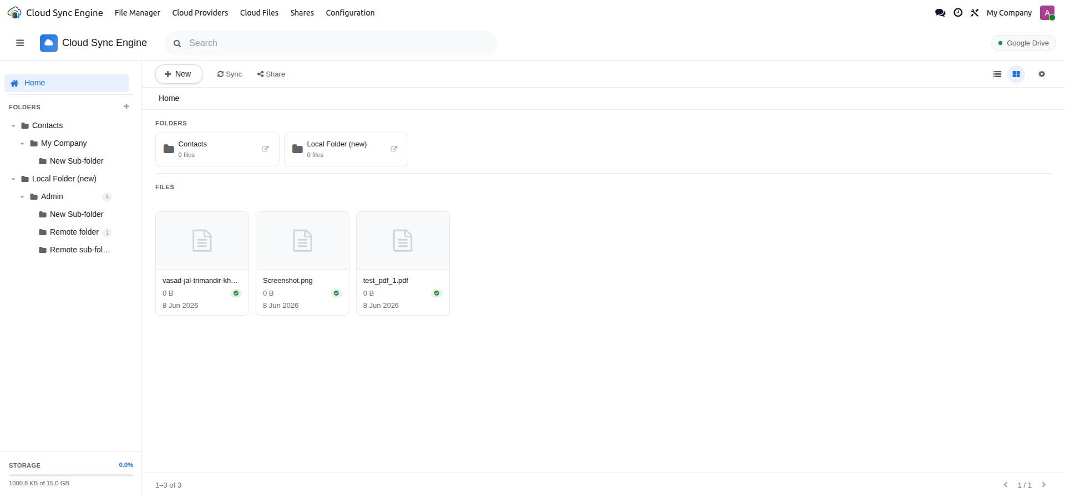Go to next page arrow

[x=1043, y=485]
